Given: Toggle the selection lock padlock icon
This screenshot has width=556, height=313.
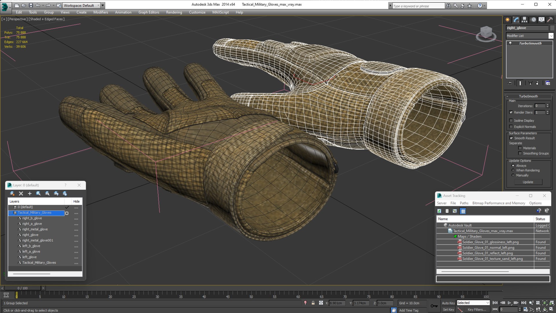Looking at the screenshot, I should pyautogui.click(x=313, y=303).
